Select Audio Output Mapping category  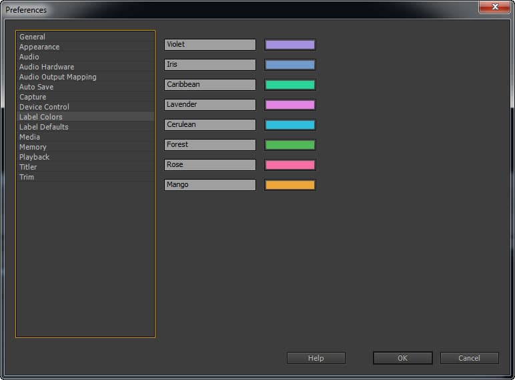tap(85, 77)
